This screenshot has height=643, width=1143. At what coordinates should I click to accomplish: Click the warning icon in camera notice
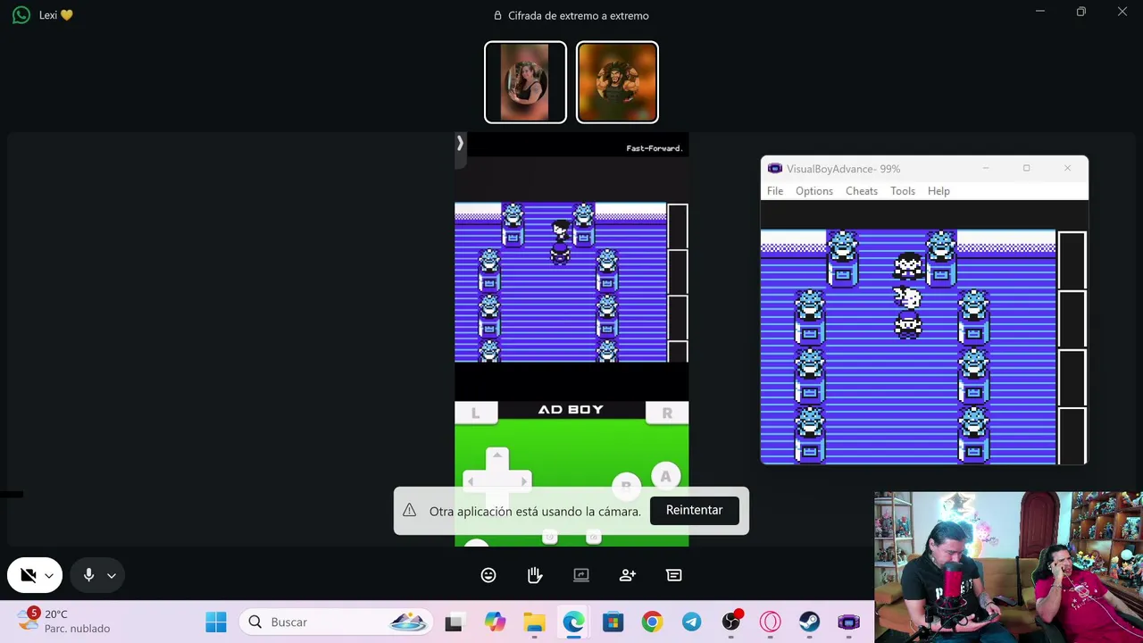point(409,510)
